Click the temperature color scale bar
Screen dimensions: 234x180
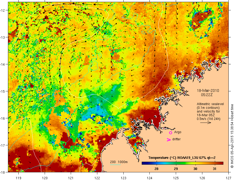pos(182,163)
